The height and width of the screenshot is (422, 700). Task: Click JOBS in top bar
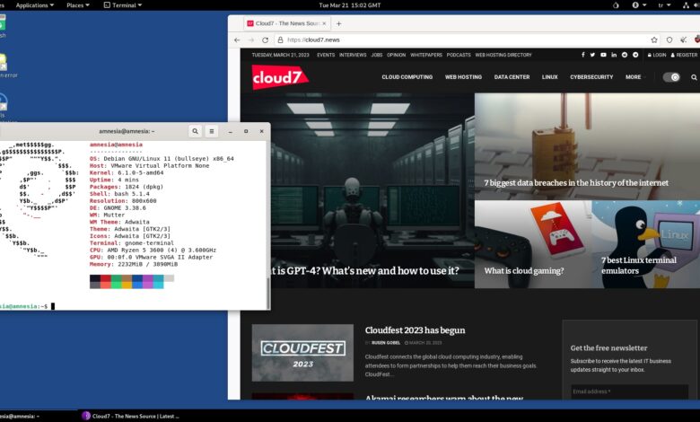coord(377,55)
